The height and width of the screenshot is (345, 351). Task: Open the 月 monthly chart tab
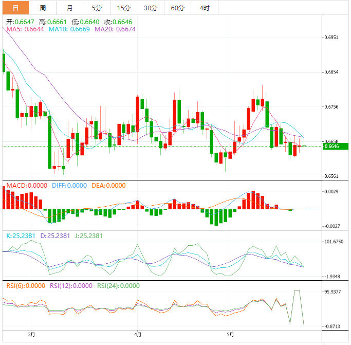tap(69, 8)
